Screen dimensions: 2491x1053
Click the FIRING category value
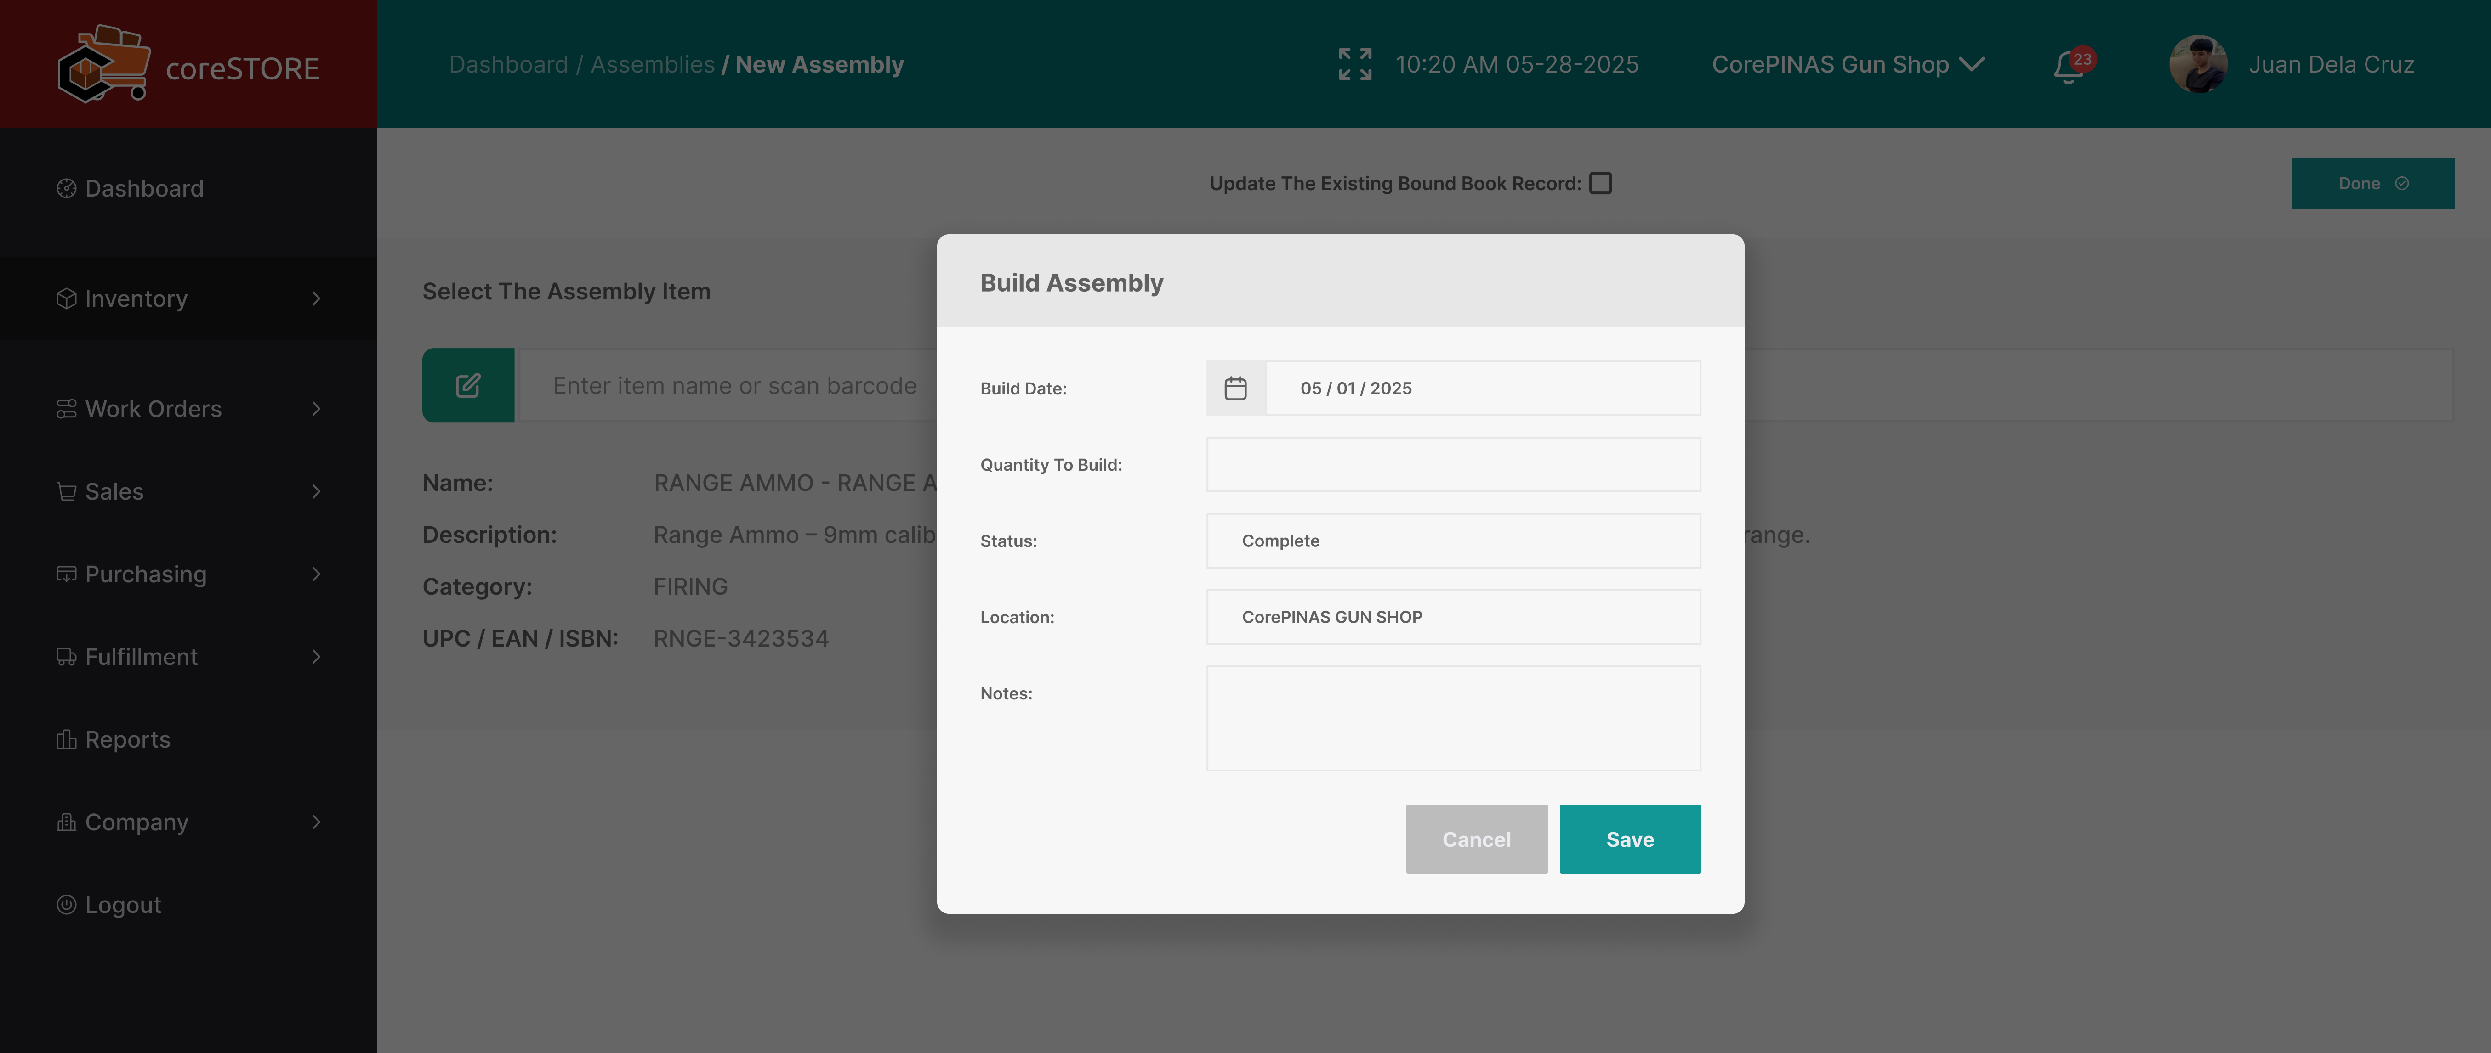690,586
